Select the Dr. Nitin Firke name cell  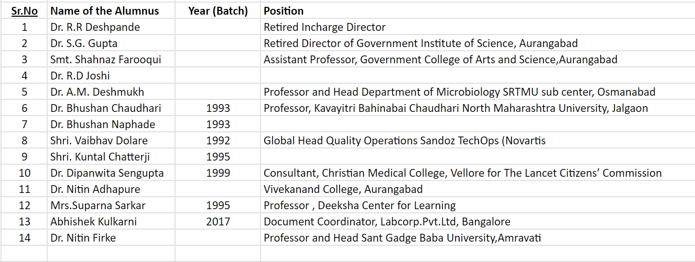(111, 238)
